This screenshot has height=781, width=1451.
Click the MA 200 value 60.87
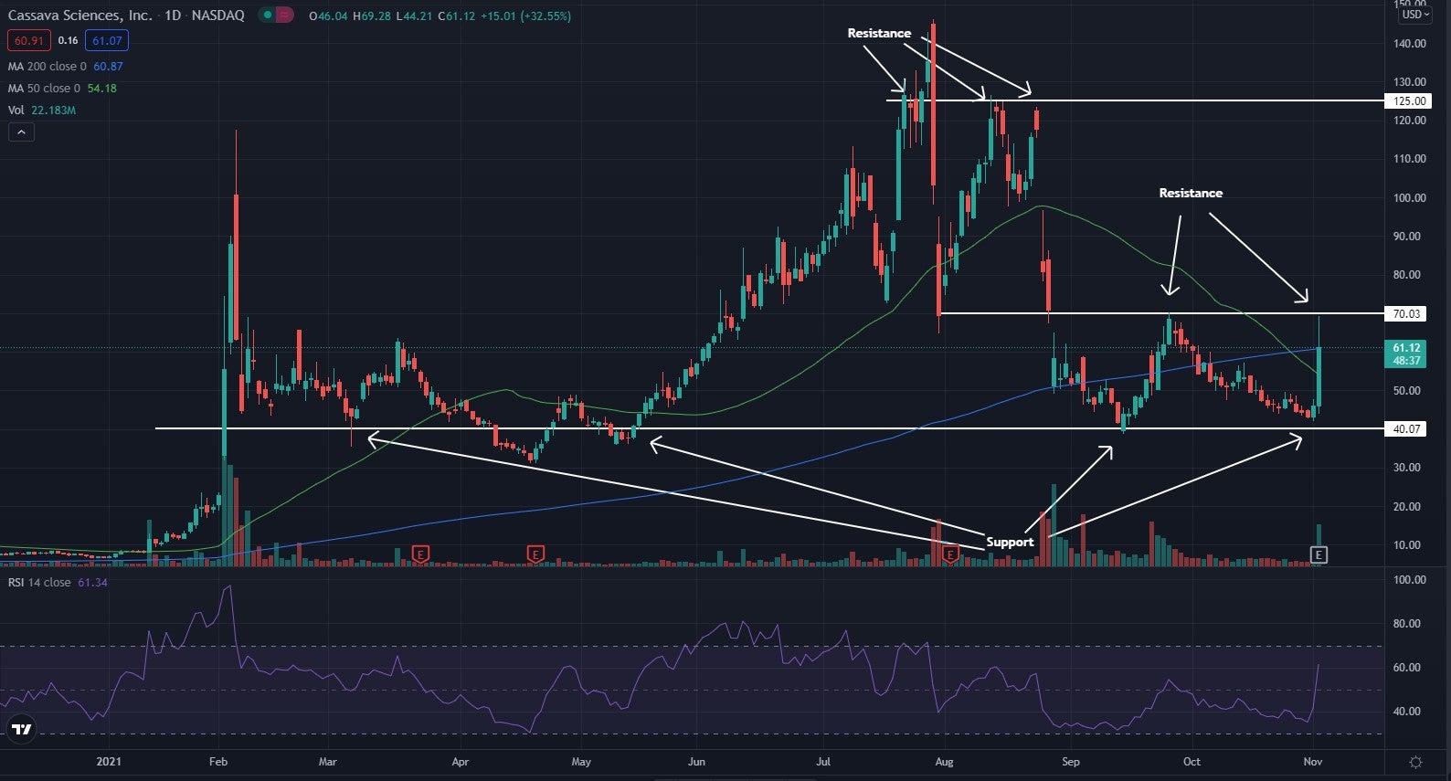tap(108, 67)
